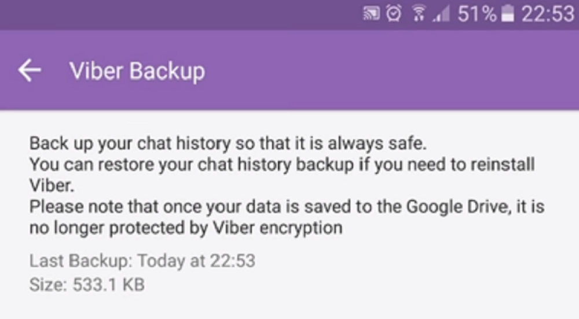Click the '533.1 KB' size value

click(x=108, y=284)
